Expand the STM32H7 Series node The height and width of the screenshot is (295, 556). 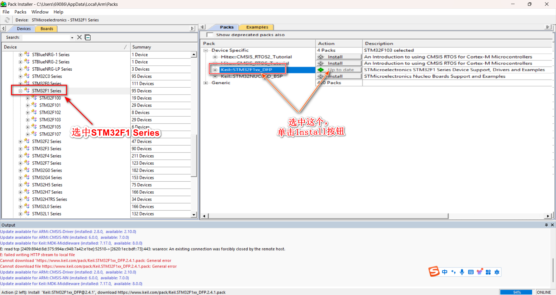click(20, 192)
